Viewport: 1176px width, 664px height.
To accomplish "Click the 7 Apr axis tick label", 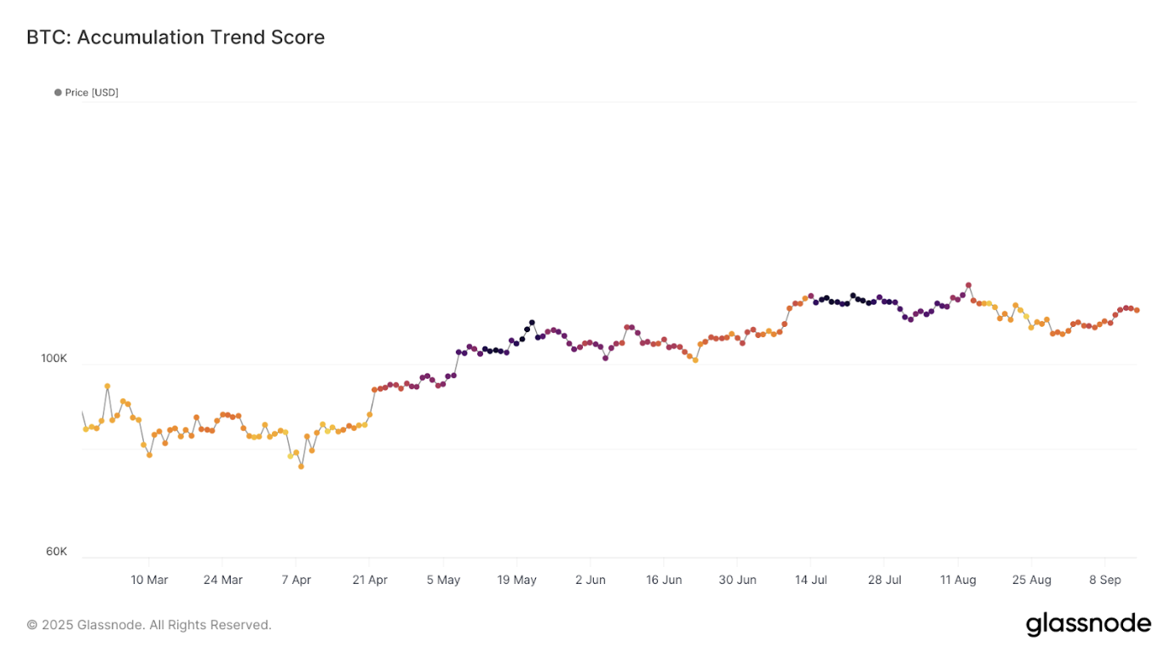I will pyautogui.click(x=296, y=580).
